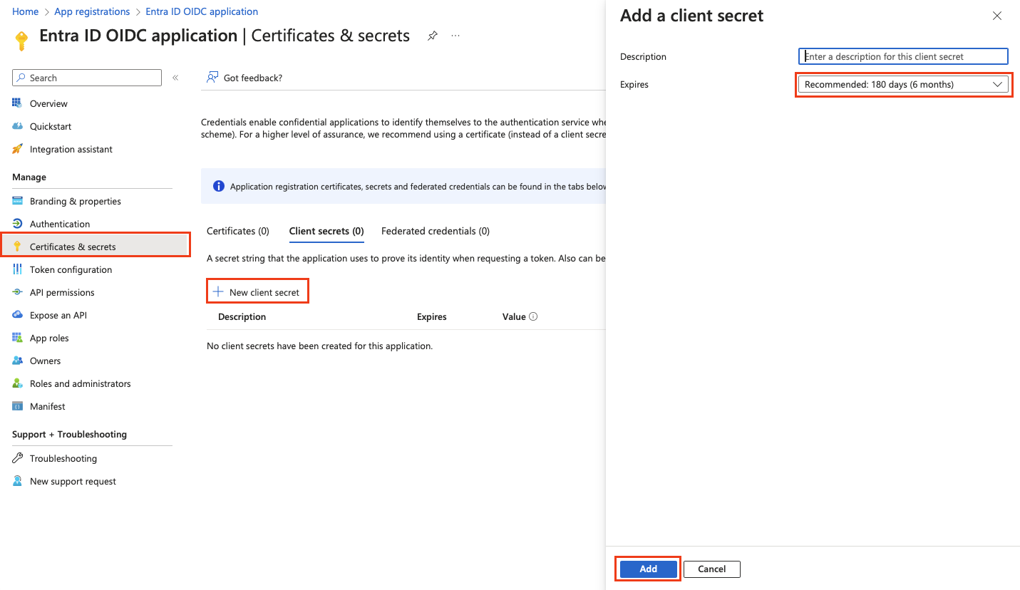Open the ellipsis more options menu

455,36
